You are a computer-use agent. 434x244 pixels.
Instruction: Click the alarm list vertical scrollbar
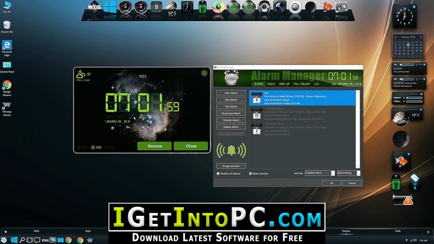pyautogui.click(x=358, y=129)
